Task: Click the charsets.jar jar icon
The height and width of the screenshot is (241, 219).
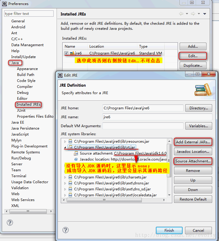Action: (70, 177)
